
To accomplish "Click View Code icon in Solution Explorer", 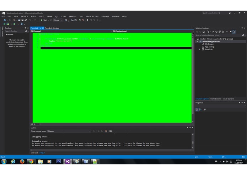I will [x=227, y=32].
